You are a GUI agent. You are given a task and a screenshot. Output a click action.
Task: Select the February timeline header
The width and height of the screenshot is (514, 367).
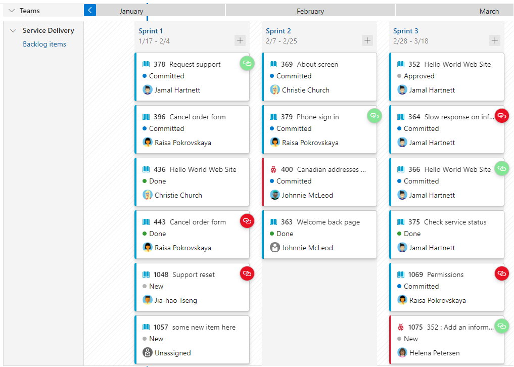pos(310,11)
